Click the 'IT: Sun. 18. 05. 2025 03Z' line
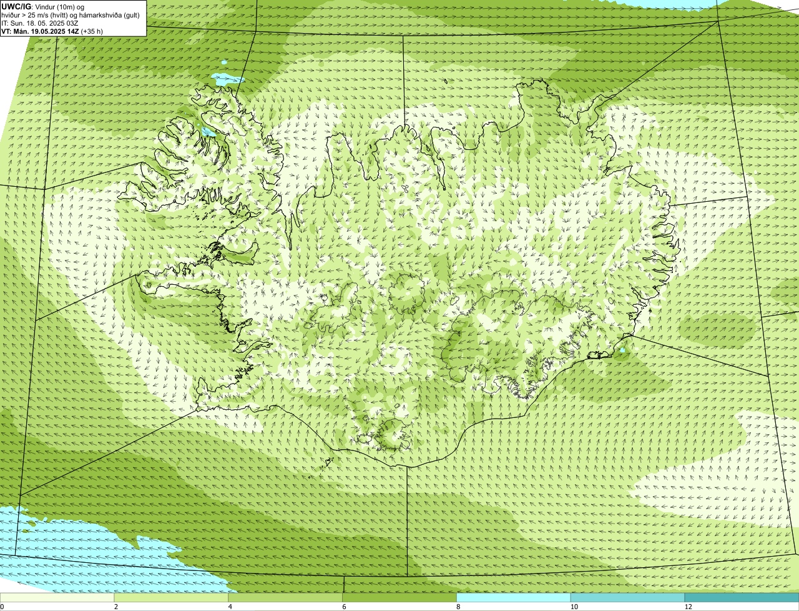The height and width of the screenshot is (611, 799). [x=40, y=22]
